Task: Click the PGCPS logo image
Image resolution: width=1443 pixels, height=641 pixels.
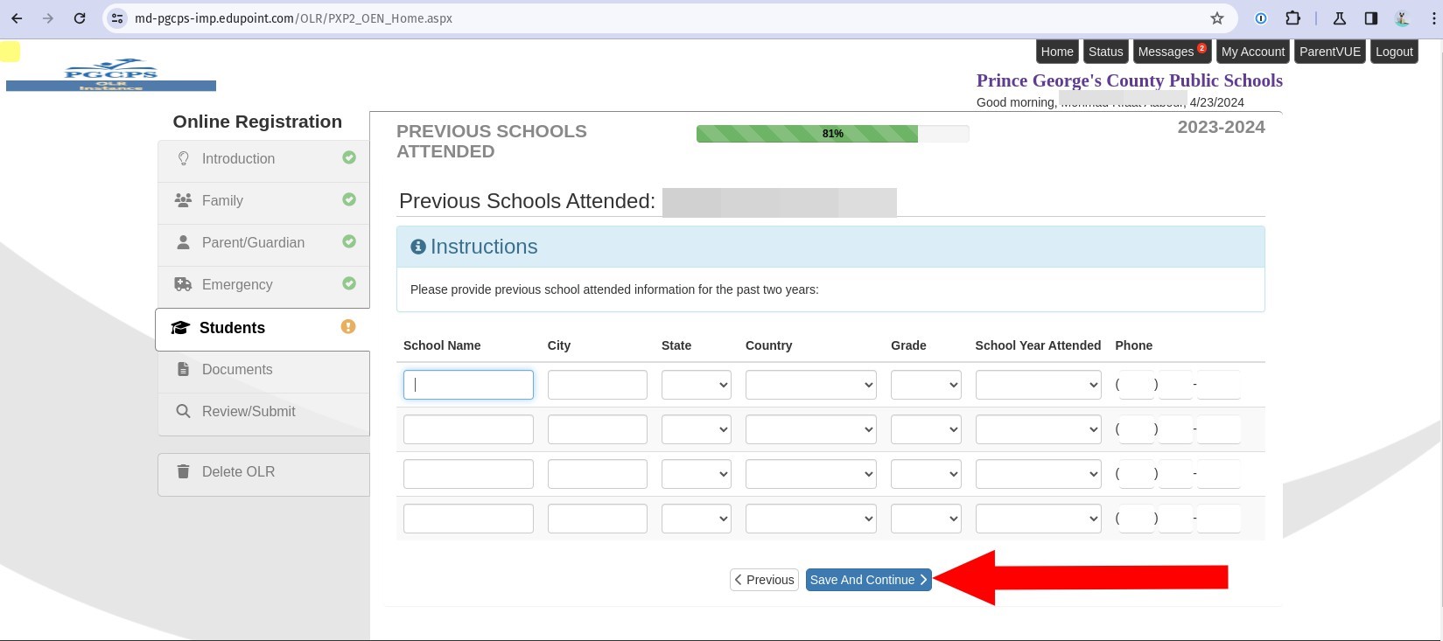Action: tap(111, 74)
